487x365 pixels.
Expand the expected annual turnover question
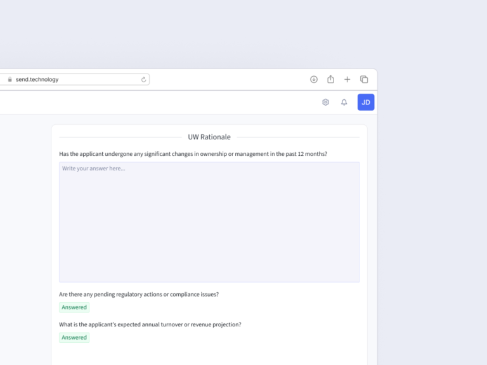150,324
